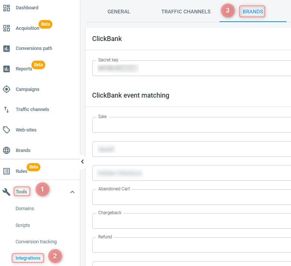
Task: Click the Web-sites tag icon
Action: click(x=6, y=130)
